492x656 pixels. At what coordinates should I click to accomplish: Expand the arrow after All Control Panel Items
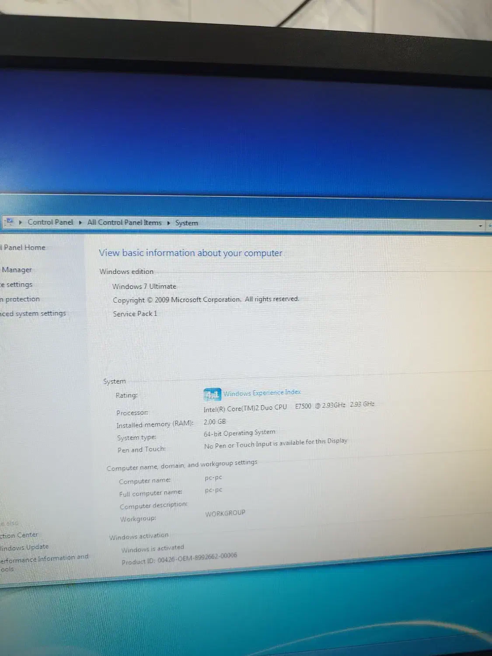169,223
